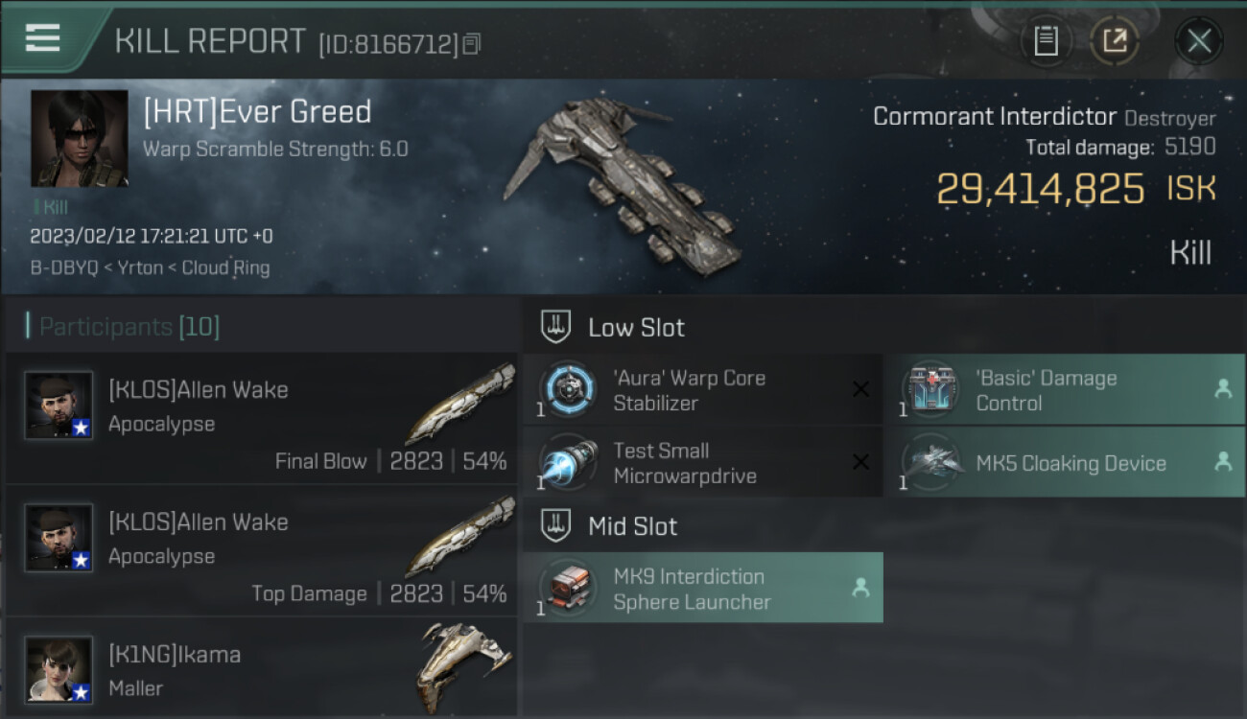Select the 'Aura' Warp Core Stabilizer icon

568,388
